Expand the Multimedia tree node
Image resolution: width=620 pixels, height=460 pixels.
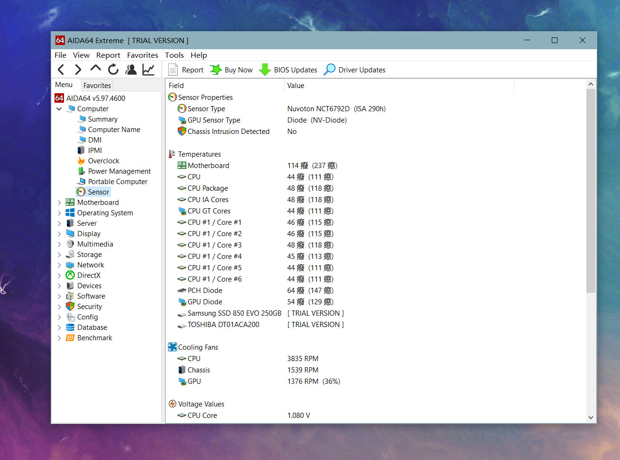click(x=59, y=244)
